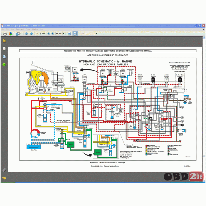This screenshot has height=206, width=206.
Task: Toggle the fit page view icon
Action: (75, 34)
